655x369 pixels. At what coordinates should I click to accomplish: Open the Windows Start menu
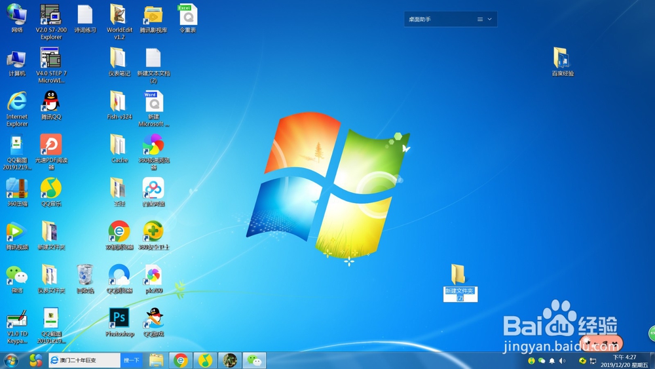(x=11, y=360)
